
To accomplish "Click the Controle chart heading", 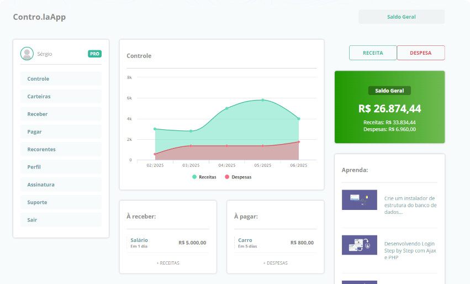I will pos(139,56).
